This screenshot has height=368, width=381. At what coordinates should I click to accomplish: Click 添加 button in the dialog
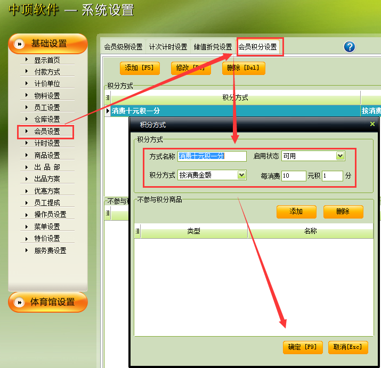click(296, 212)
